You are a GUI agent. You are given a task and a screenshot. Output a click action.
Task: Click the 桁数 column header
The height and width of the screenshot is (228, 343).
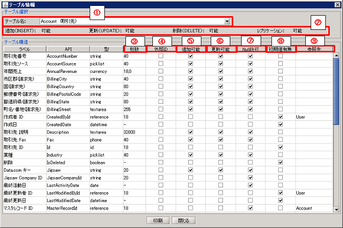point(135,49)
